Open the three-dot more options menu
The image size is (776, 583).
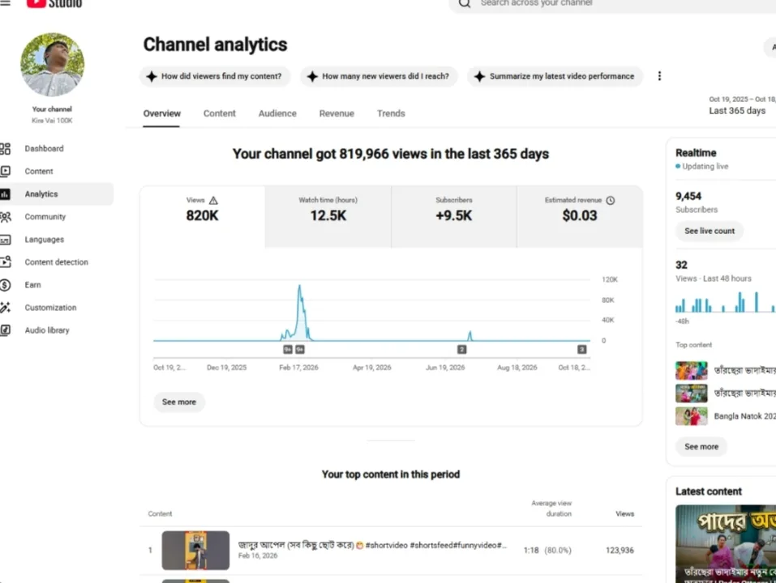[659, 76]
